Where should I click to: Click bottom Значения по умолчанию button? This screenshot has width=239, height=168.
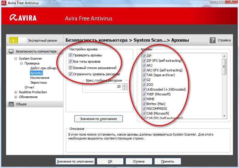pyautogui.click(x=75, y=161)
